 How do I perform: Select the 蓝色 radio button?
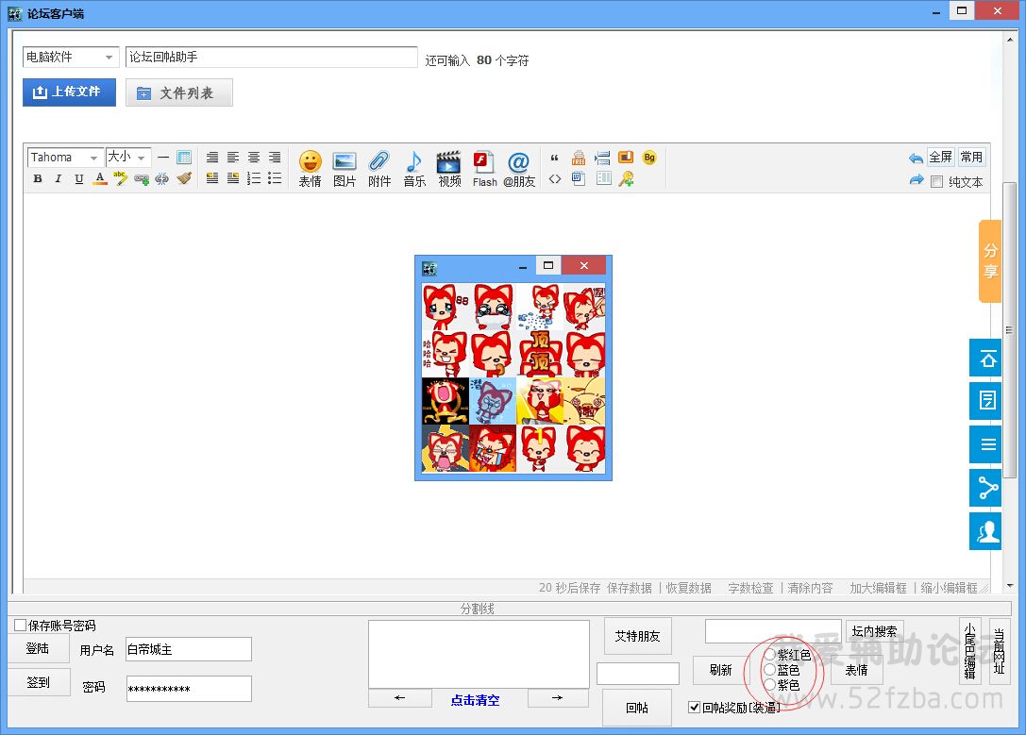(770, 670)
